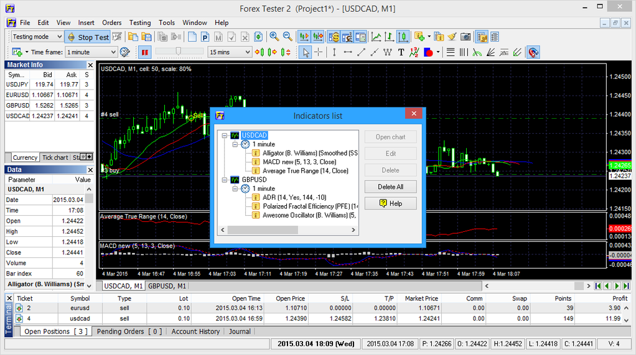Select Average True Range (14, Close) tree item
The image size is (636, 355).
click(x=306, y=171)
